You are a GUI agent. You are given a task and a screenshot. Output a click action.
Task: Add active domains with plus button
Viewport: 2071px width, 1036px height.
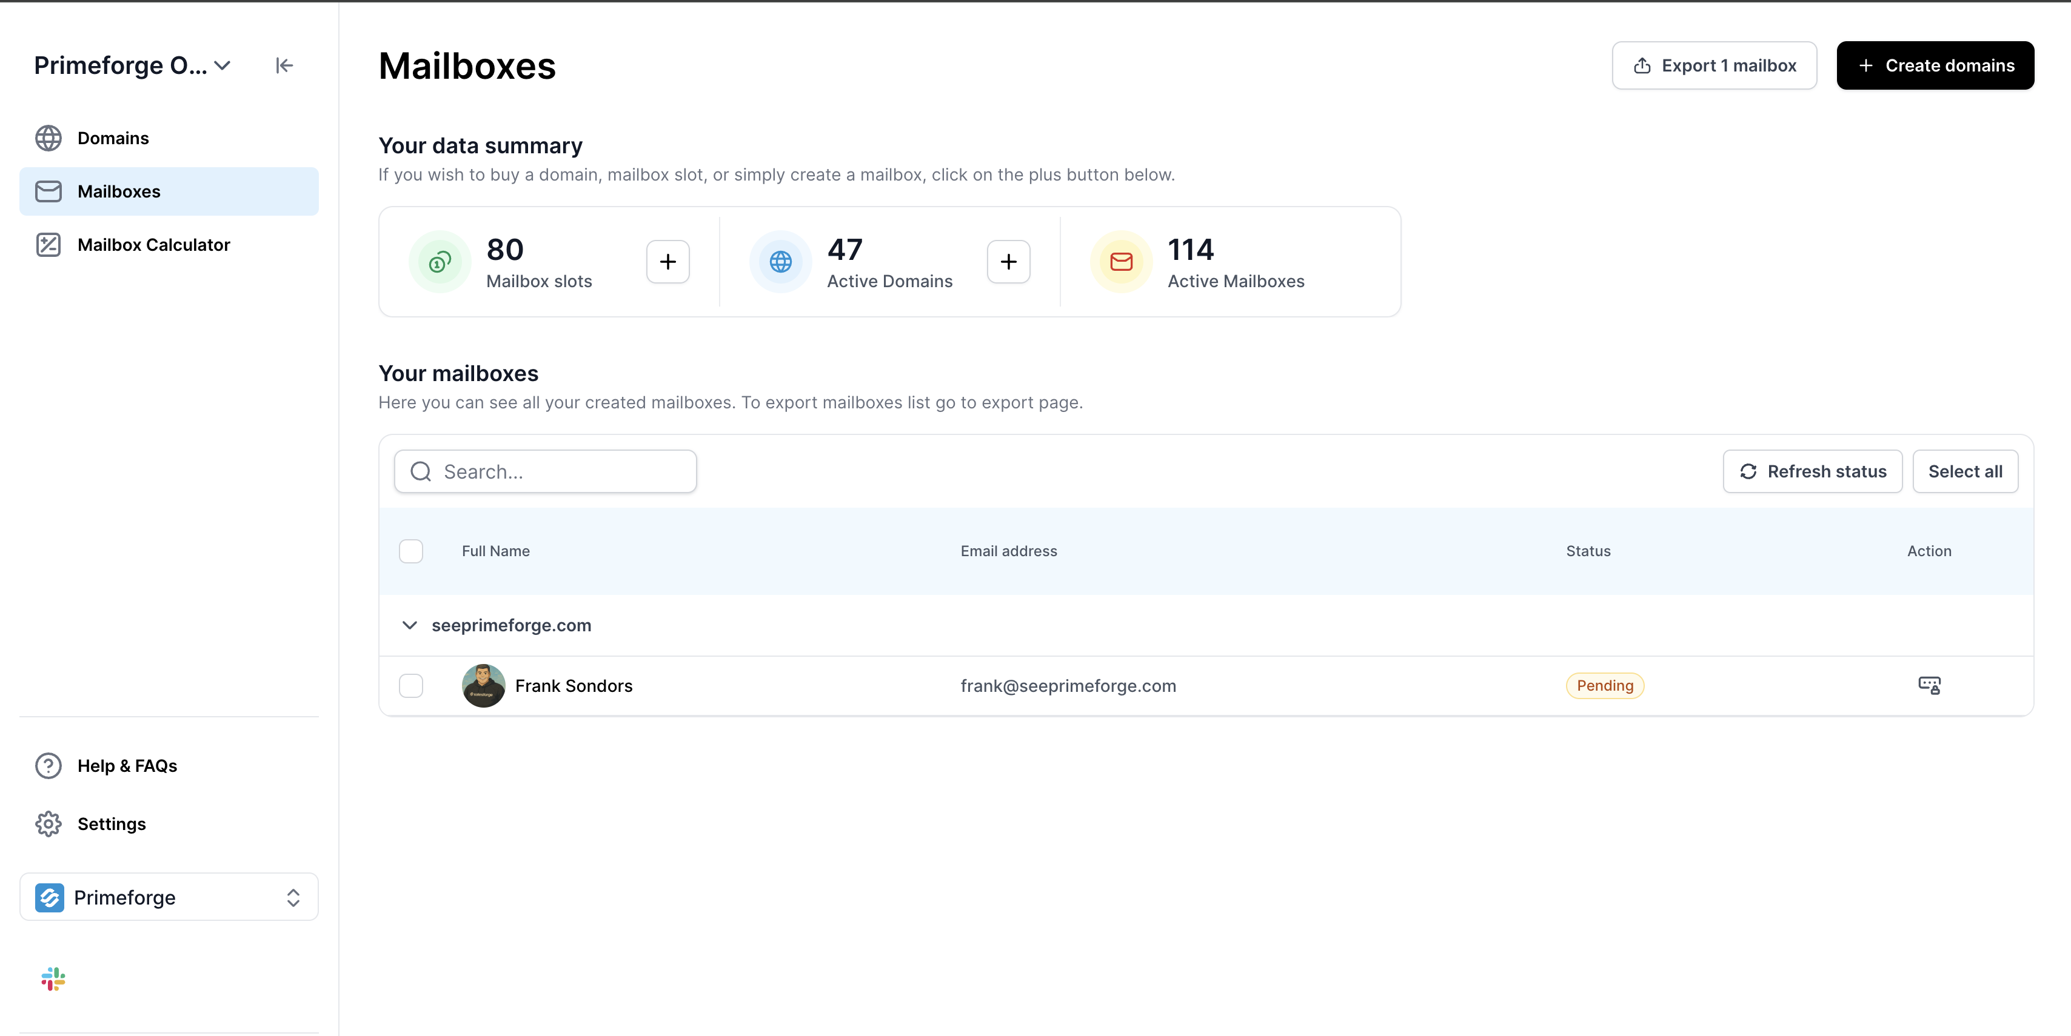(x=1009, y=262)
